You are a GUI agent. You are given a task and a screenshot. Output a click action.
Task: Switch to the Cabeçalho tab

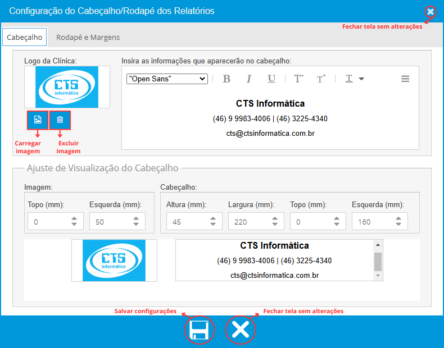[25, 37]
